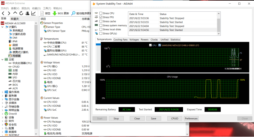Open the user/person toolbar icon

point(27,13)
